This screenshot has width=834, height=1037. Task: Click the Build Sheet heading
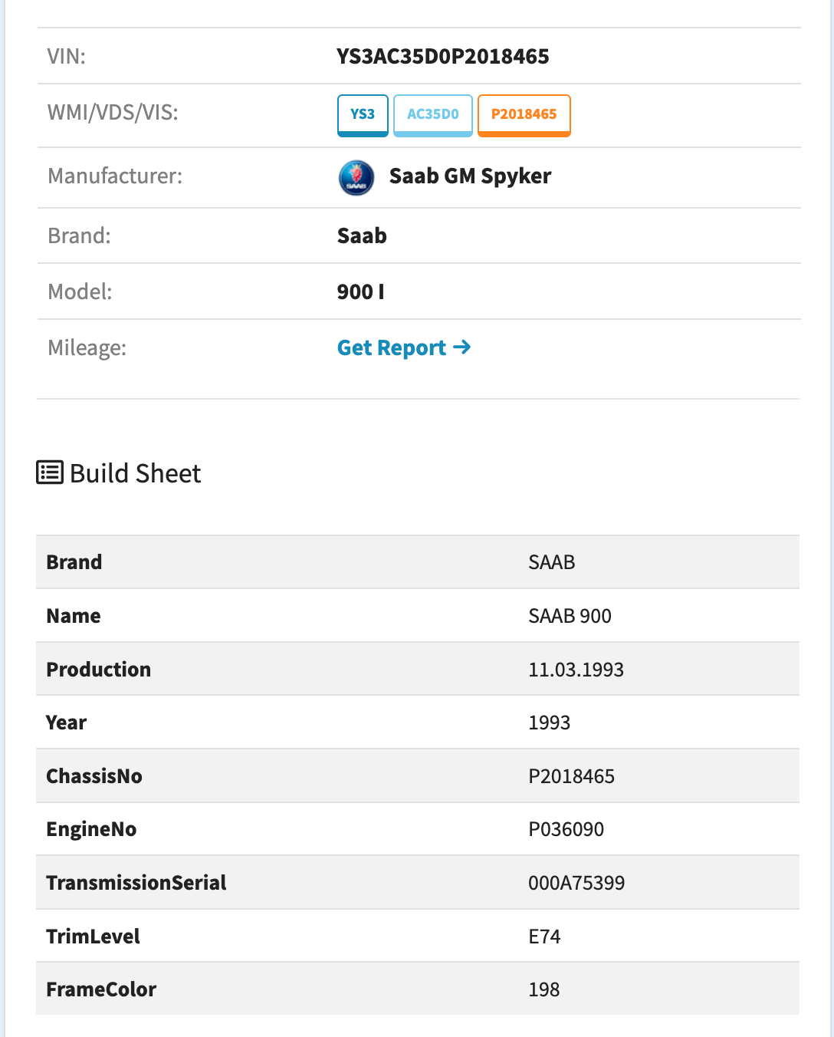pyautogui.click(x=135, y=473)
